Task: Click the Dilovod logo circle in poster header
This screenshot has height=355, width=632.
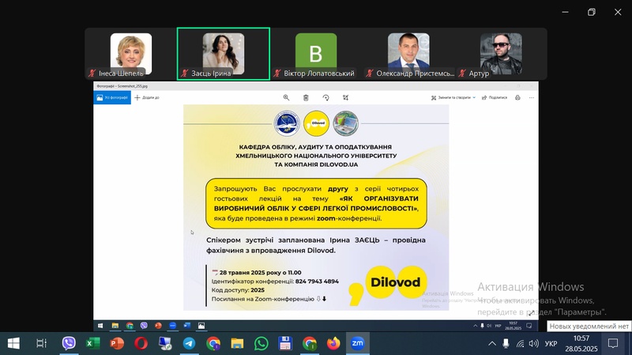Action: (x=317, y=123)
